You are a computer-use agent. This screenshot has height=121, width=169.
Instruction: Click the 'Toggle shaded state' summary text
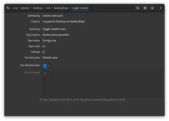click(x=54, y=29)
